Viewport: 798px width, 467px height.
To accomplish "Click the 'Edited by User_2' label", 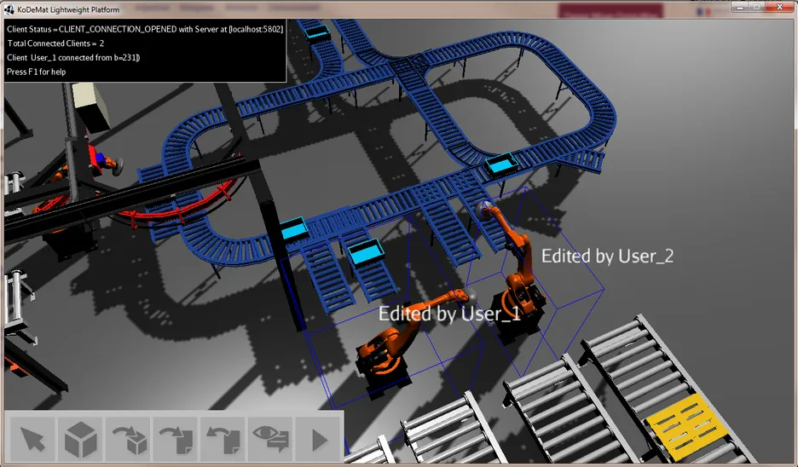I will pyautogui.click(x=607, y=256).
